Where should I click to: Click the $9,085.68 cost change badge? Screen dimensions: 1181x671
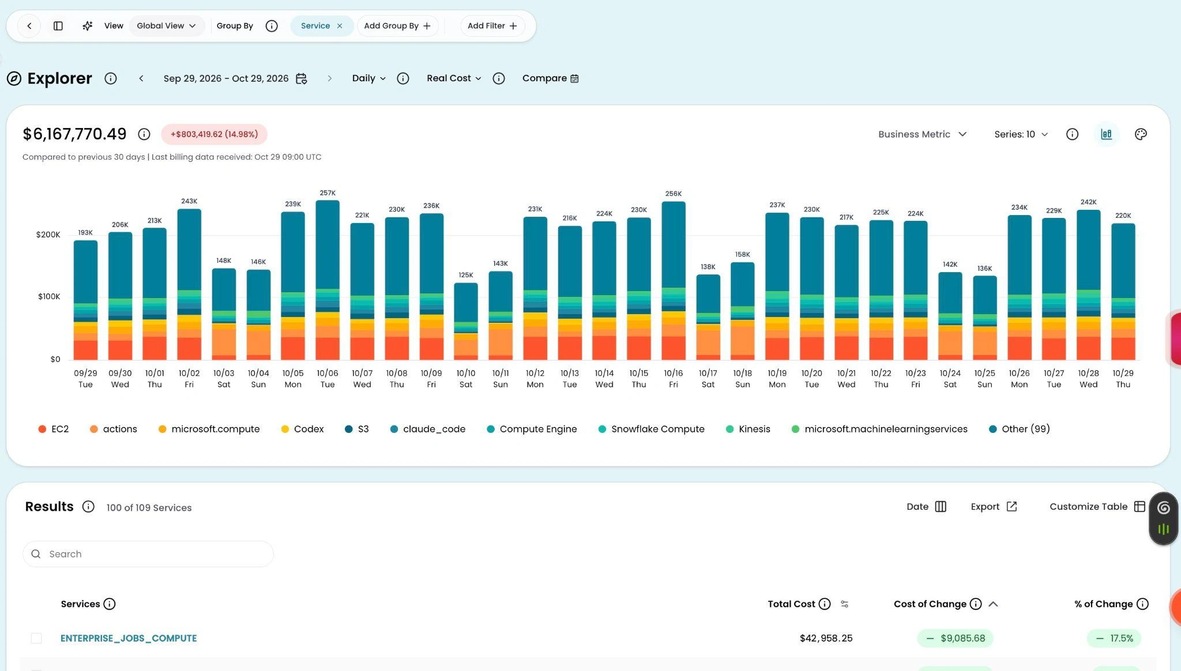click(955, 638)
